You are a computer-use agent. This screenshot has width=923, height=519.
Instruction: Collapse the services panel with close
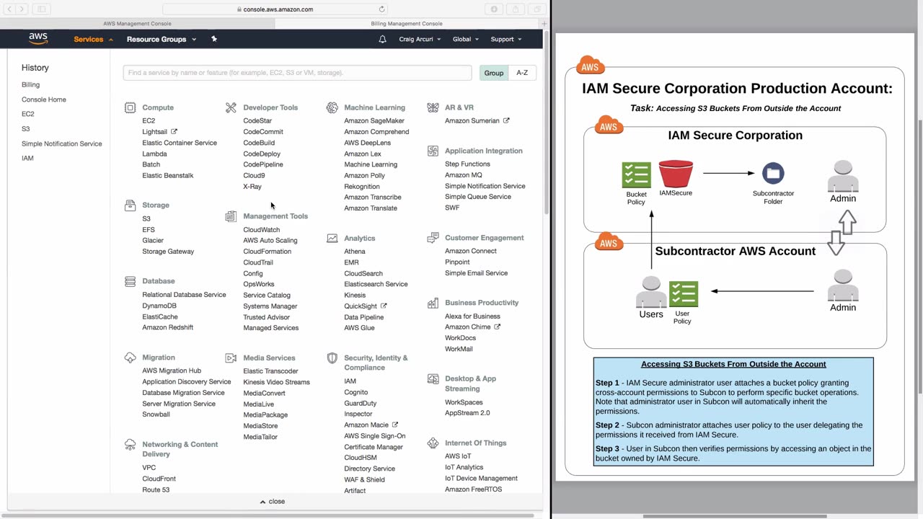272,502
